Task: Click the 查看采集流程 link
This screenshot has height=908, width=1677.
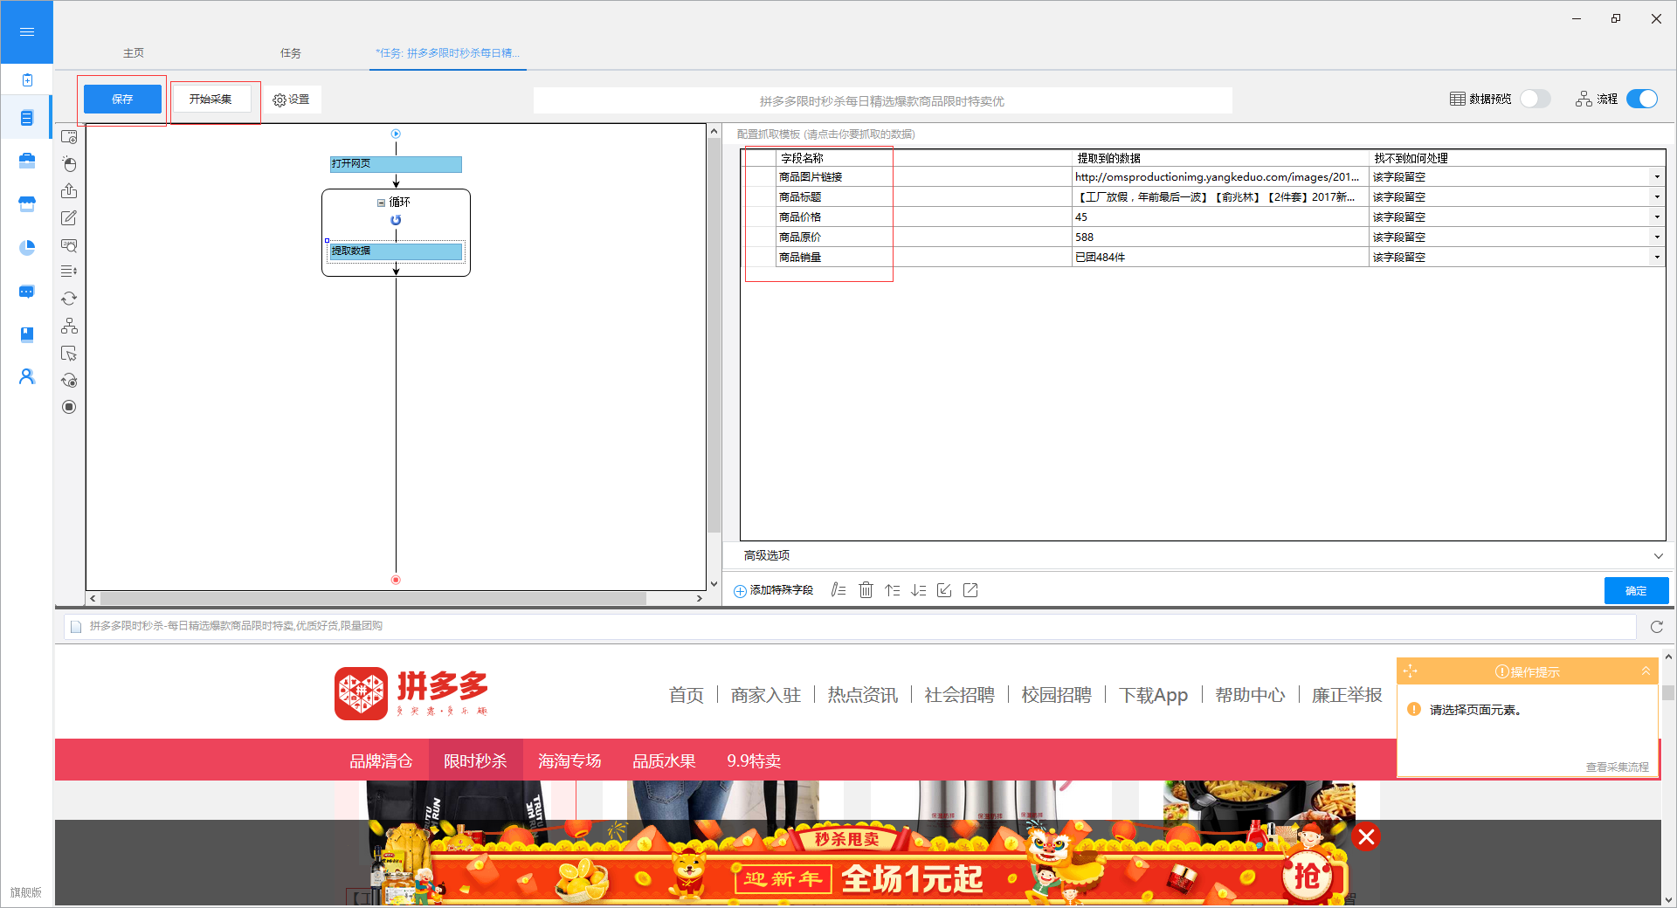Action: pos(1617,767)
